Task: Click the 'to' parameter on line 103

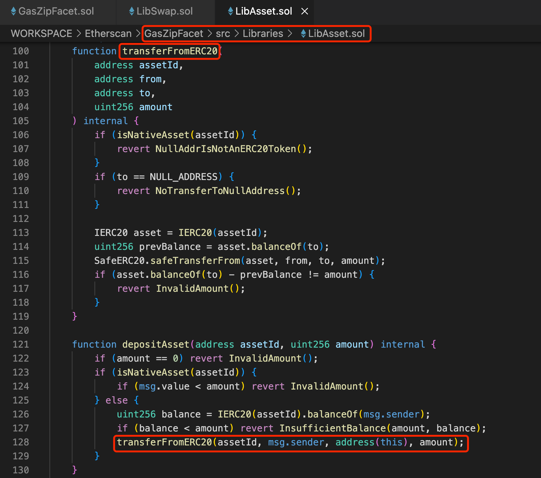Action: (x=145, y=93)
